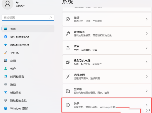Expand the Troubleshoot row chevron
Image resolution: width=152 pixels, height=113 pixels.
pyautogui.click(x=147, y=33)
